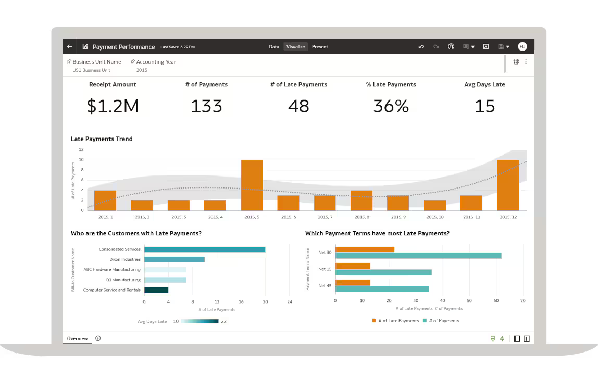Click the 2015, 5 bar in trend chart
Screen dimensions: 598x377
click(252, 185)
